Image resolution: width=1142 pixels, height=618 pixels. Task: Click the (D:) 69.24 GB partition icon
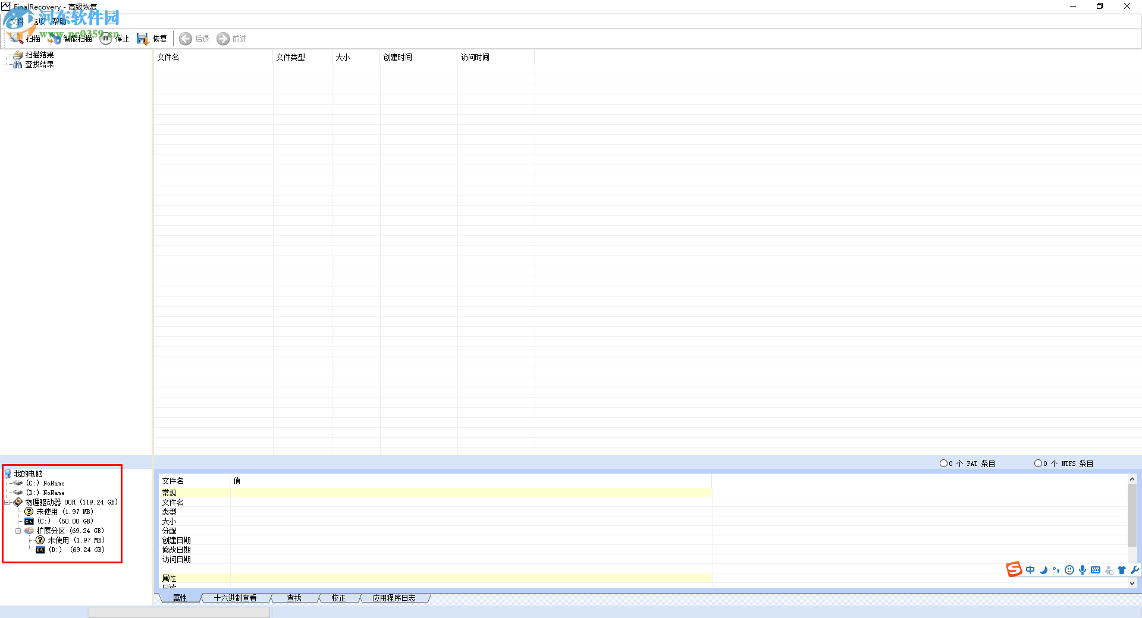40,550
